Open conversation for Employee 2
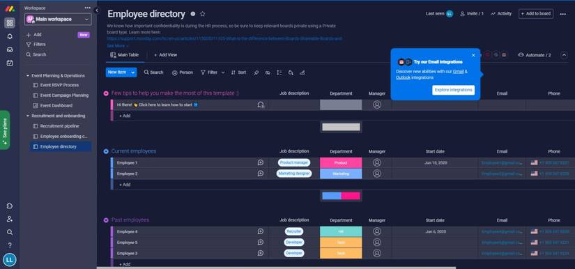The width and height of the screenshot is (575, 269). pos(261,174)
